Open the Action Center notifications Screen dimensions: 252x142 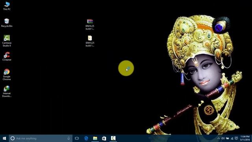pyautogui.click(x=236, y=138)
